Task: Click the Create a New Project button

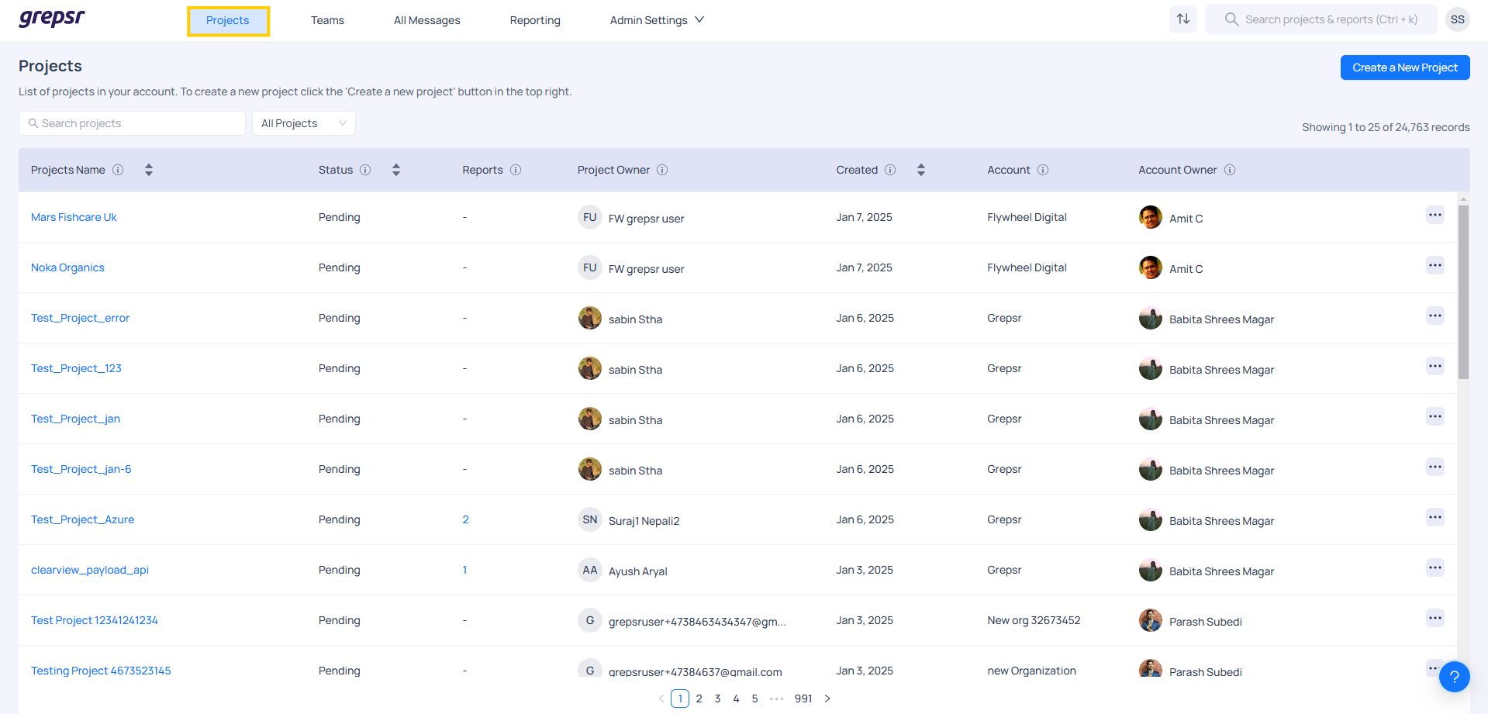Action: (x=1404, y=67)
